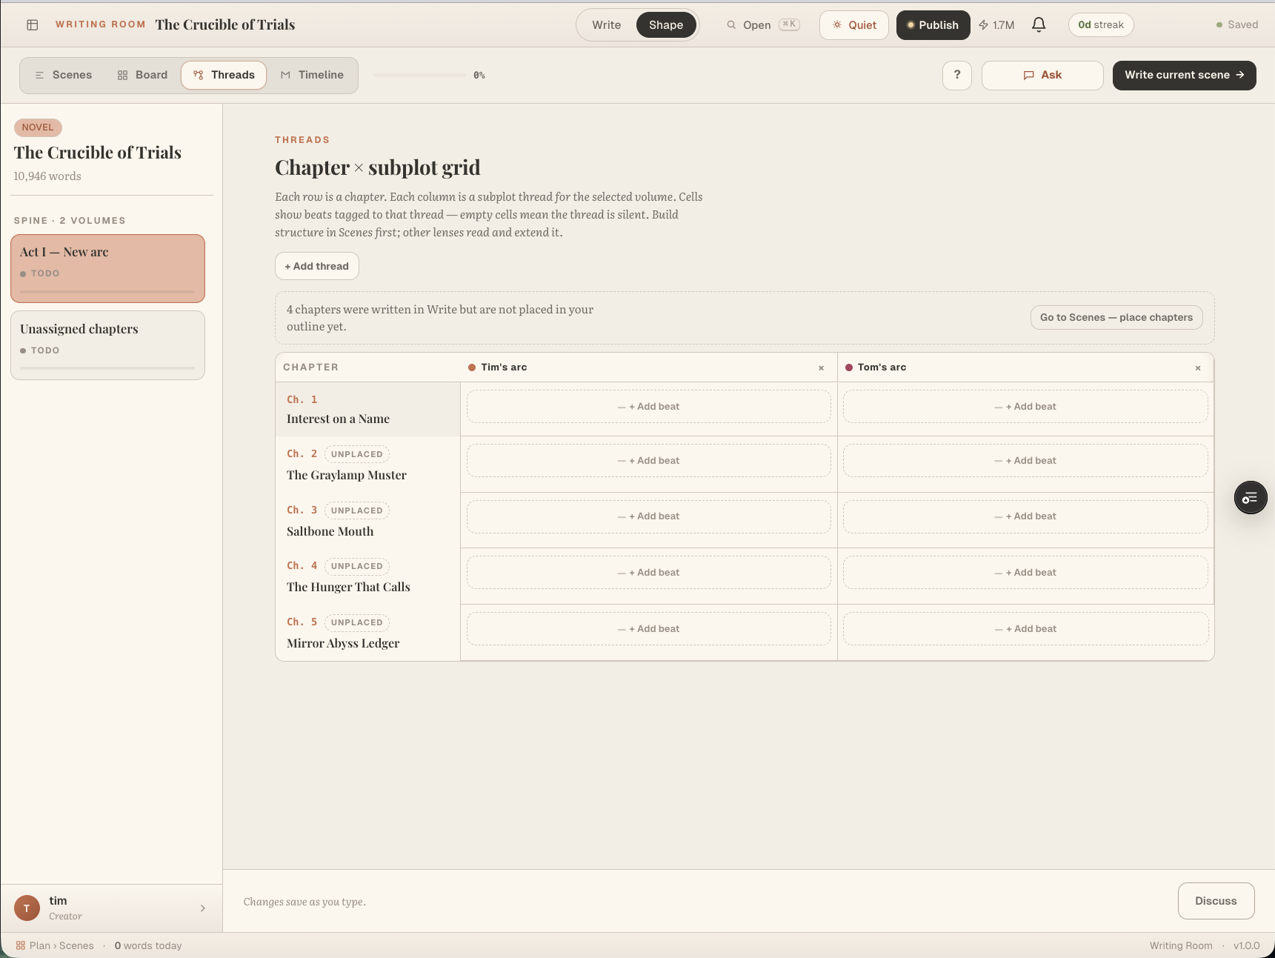Add beat for Ch. 2 in Tom's arc

(1025, 461)
